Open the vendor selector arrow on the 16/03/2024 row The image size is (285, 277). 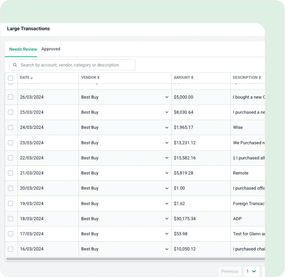pyautogui.click(x=167, y=249)
